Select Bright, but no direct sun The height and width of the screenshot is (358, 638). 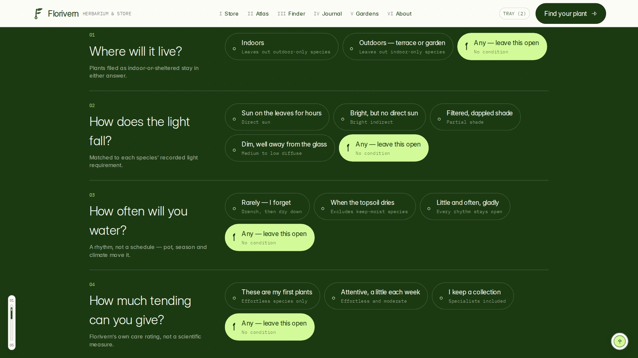[x=379, y=117]
